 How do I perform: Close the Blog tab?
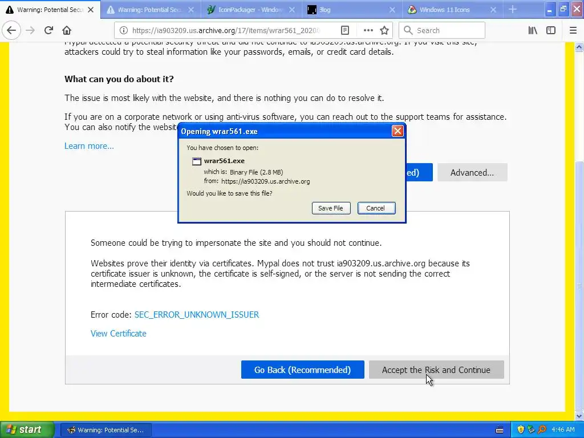[x=392, y=10]
